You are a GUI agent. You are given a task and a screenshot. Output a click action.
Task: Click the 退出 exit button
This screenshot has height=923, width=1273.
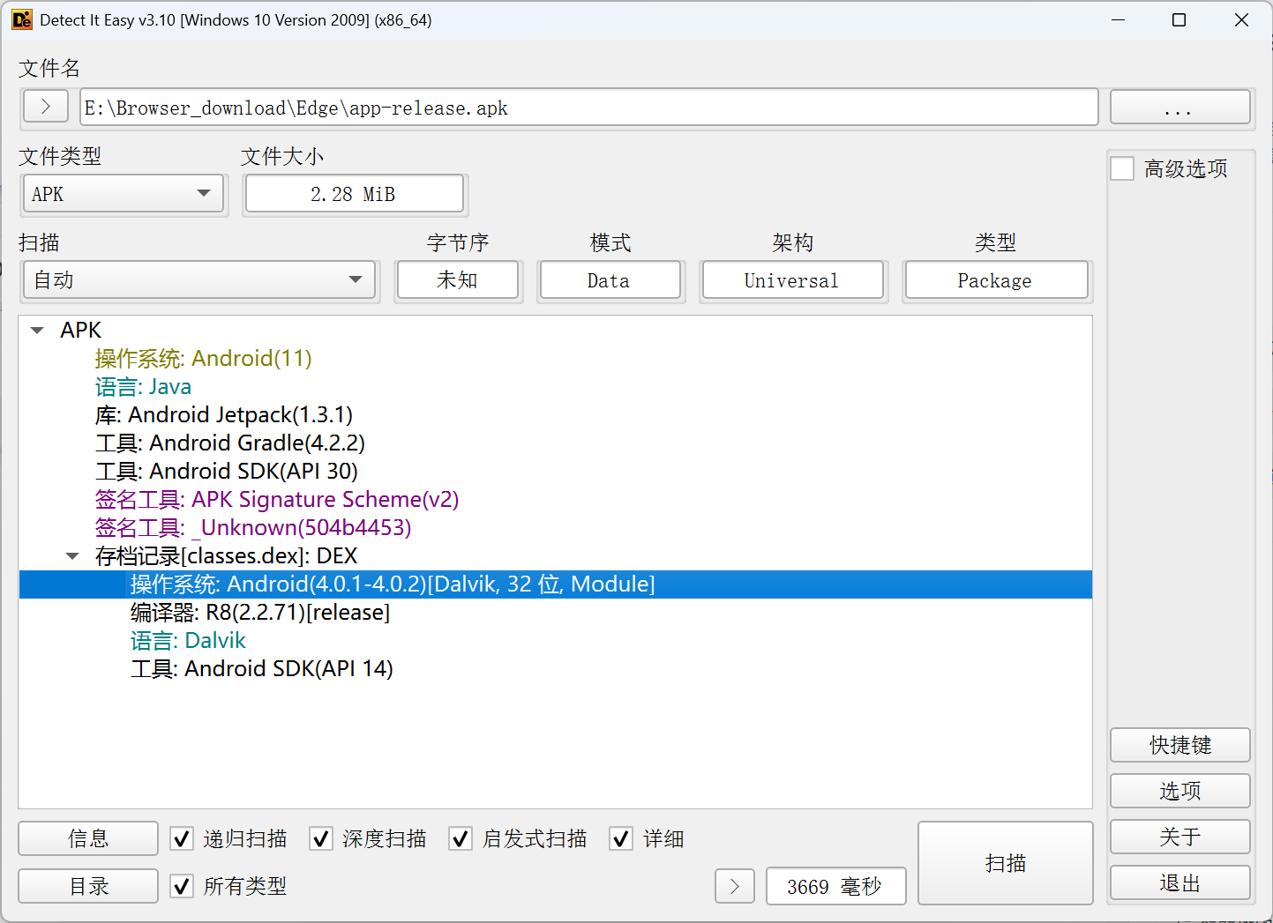(1180, 882)
